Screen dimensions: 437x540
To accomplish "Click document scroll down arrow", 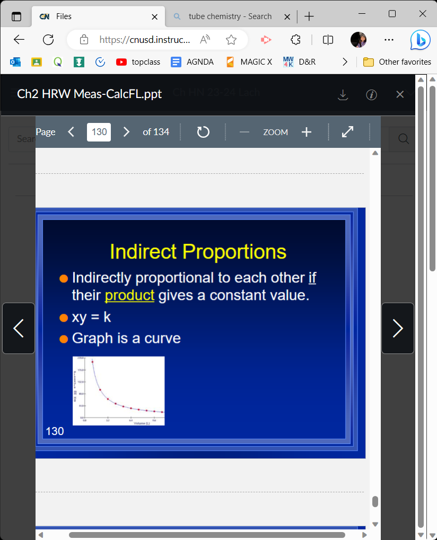I will click(x=375, y=525).
